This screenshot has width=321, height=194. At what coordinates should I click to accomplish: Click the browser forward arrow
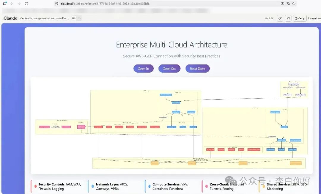19,4
